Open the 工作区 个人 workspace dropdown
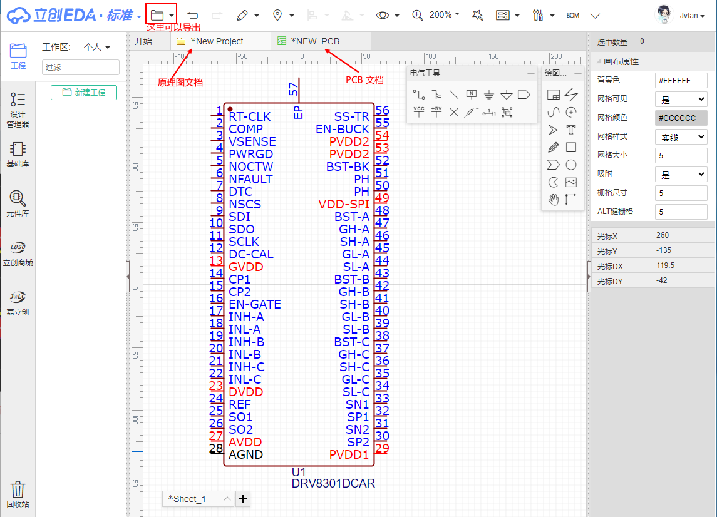The image size is (717, 517). (97, 47)
